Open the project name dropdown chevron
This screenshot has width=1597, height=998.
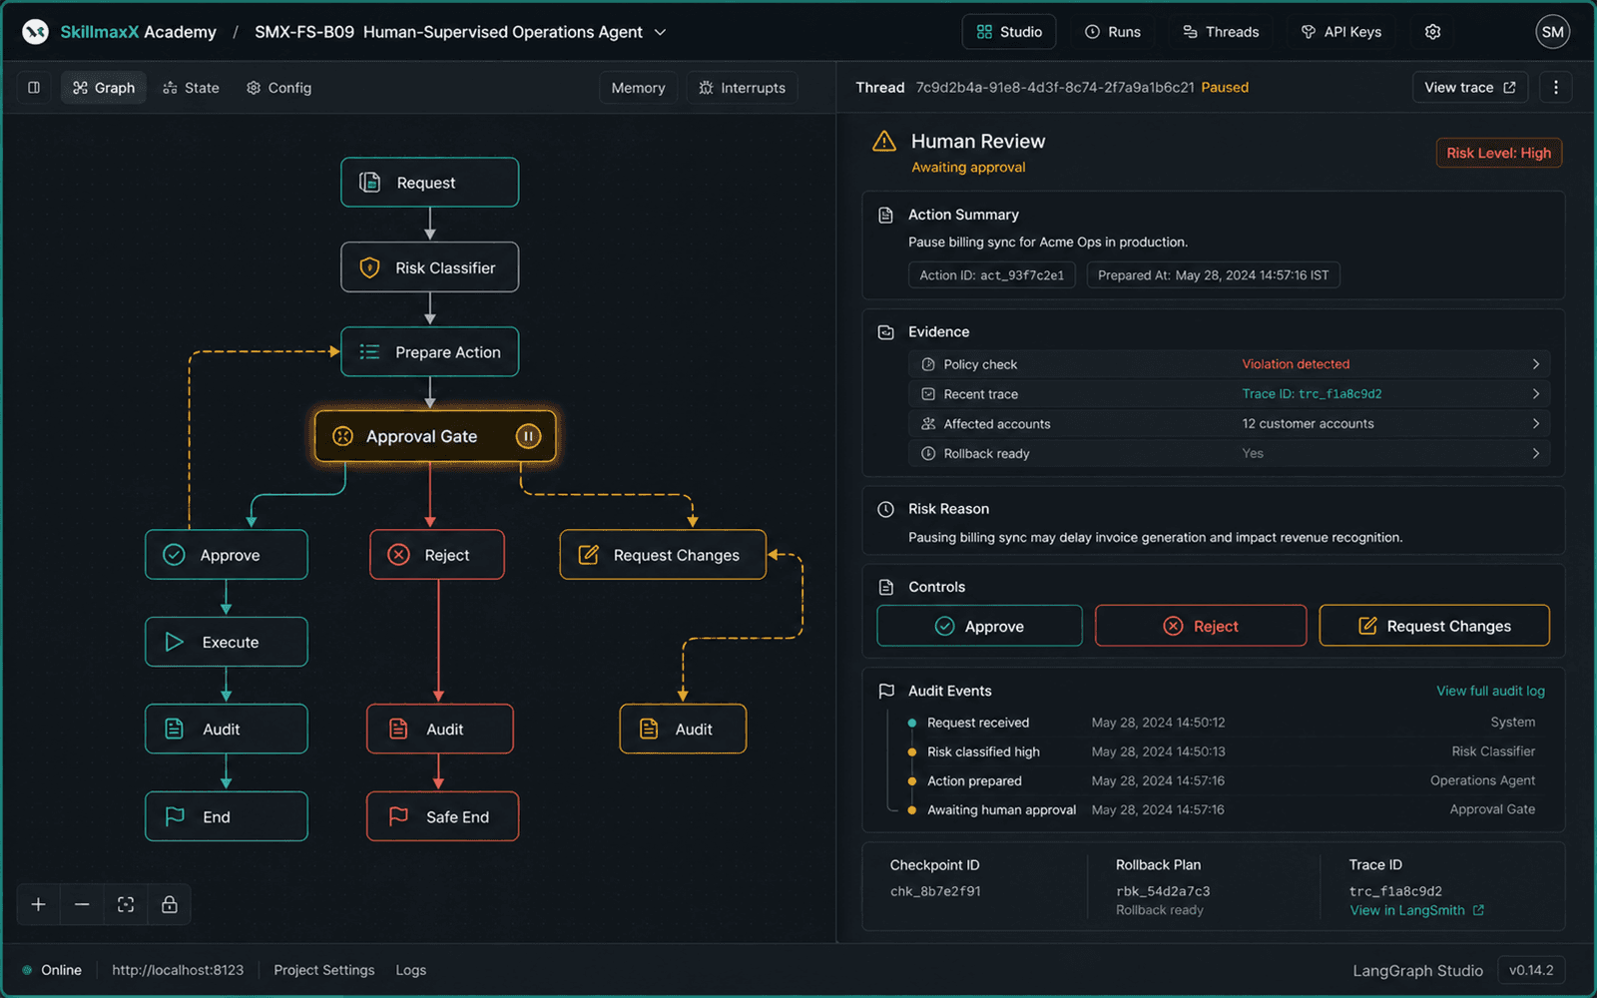[x=660, y=32]
